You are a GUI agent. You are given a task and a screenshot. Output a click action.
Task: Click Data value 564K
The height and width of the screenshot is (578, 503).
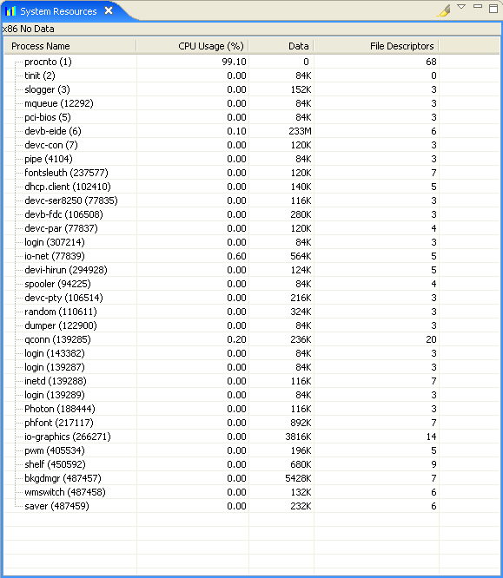301,256
